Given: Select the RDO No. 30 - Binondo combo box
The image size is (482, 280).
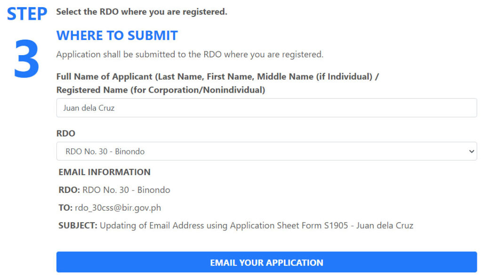Looking at the screenshot, I should click(x=266, y=151).
